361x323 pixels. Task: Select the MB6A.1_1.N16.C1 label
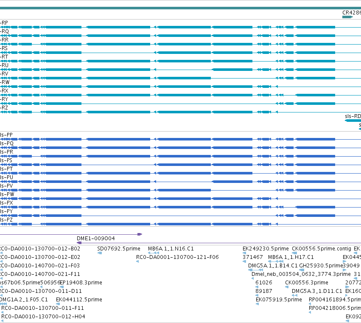171,249
